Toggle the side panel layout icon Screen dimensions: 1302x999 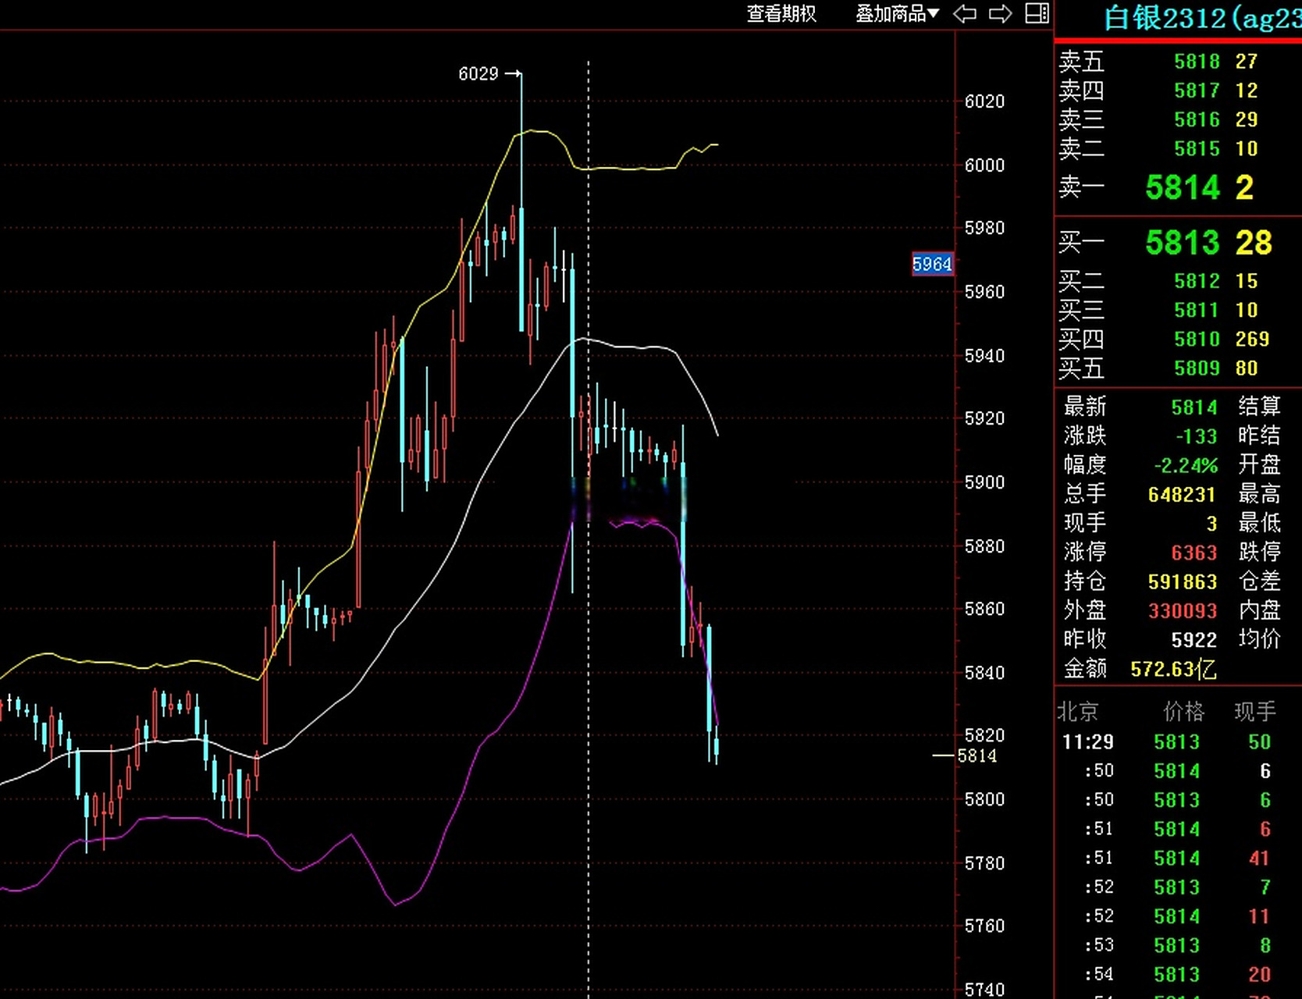tap(1037, 13)
